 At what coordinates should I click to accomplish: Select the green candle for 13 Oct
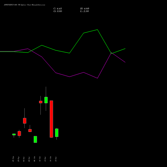pos(46,100)
